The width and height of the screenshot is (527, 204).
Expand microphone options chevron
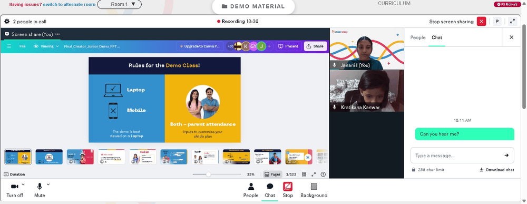coord(48,184)
